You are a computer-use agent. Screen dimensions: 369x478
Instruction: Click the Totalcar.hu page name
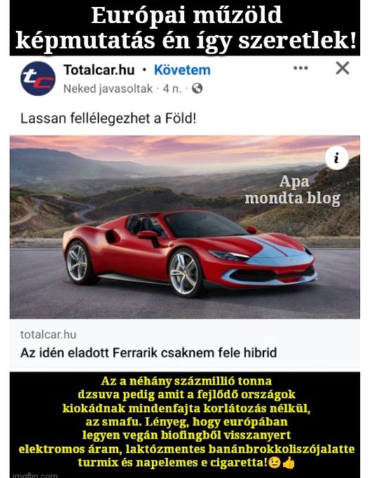[99, 70]
